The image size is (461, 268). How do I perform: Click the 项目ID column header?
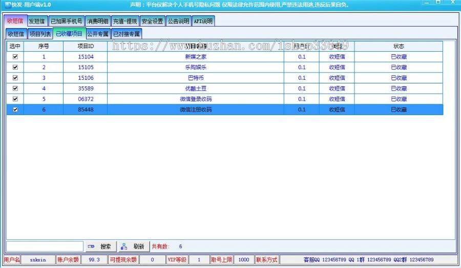point(85,46)
